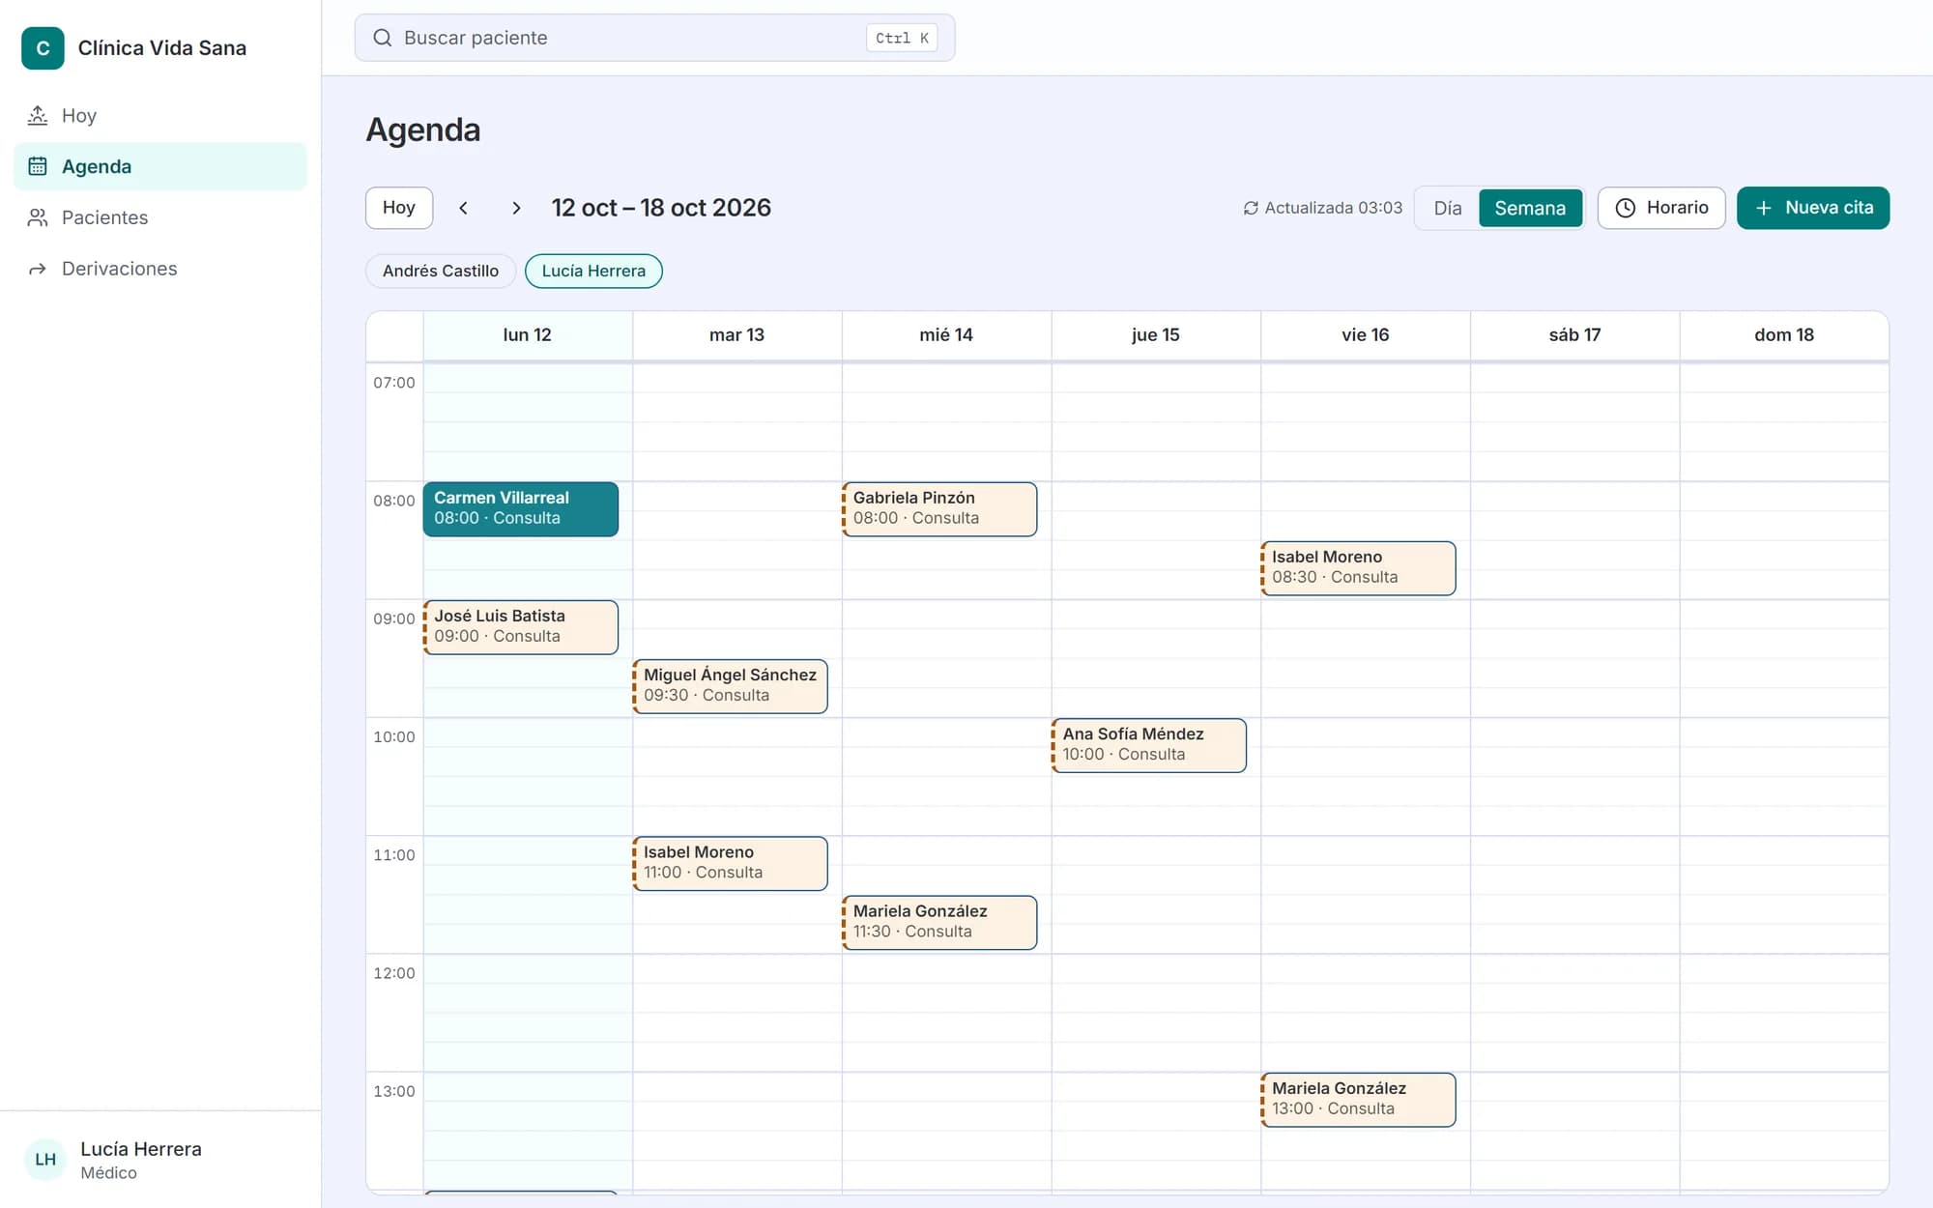Toggle the Andrés Castillo doctor filter chip
The width and height of the screenshot is (1933, 1208).
click(441, 271)
